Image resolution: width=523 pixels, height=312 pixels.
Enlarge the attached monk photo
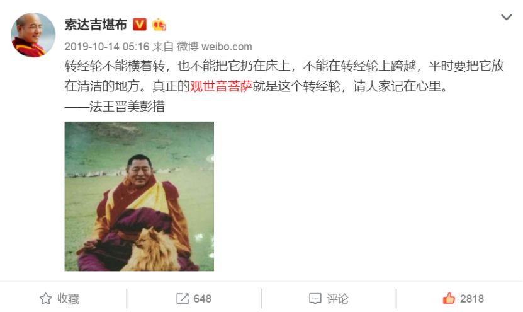(x=139, y=196)
